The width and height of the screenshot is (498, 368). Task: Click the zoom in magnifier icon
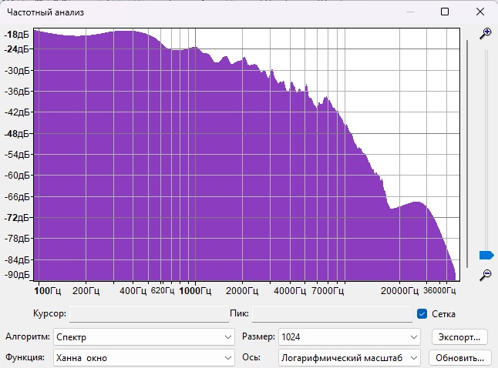tap(486, 33)
